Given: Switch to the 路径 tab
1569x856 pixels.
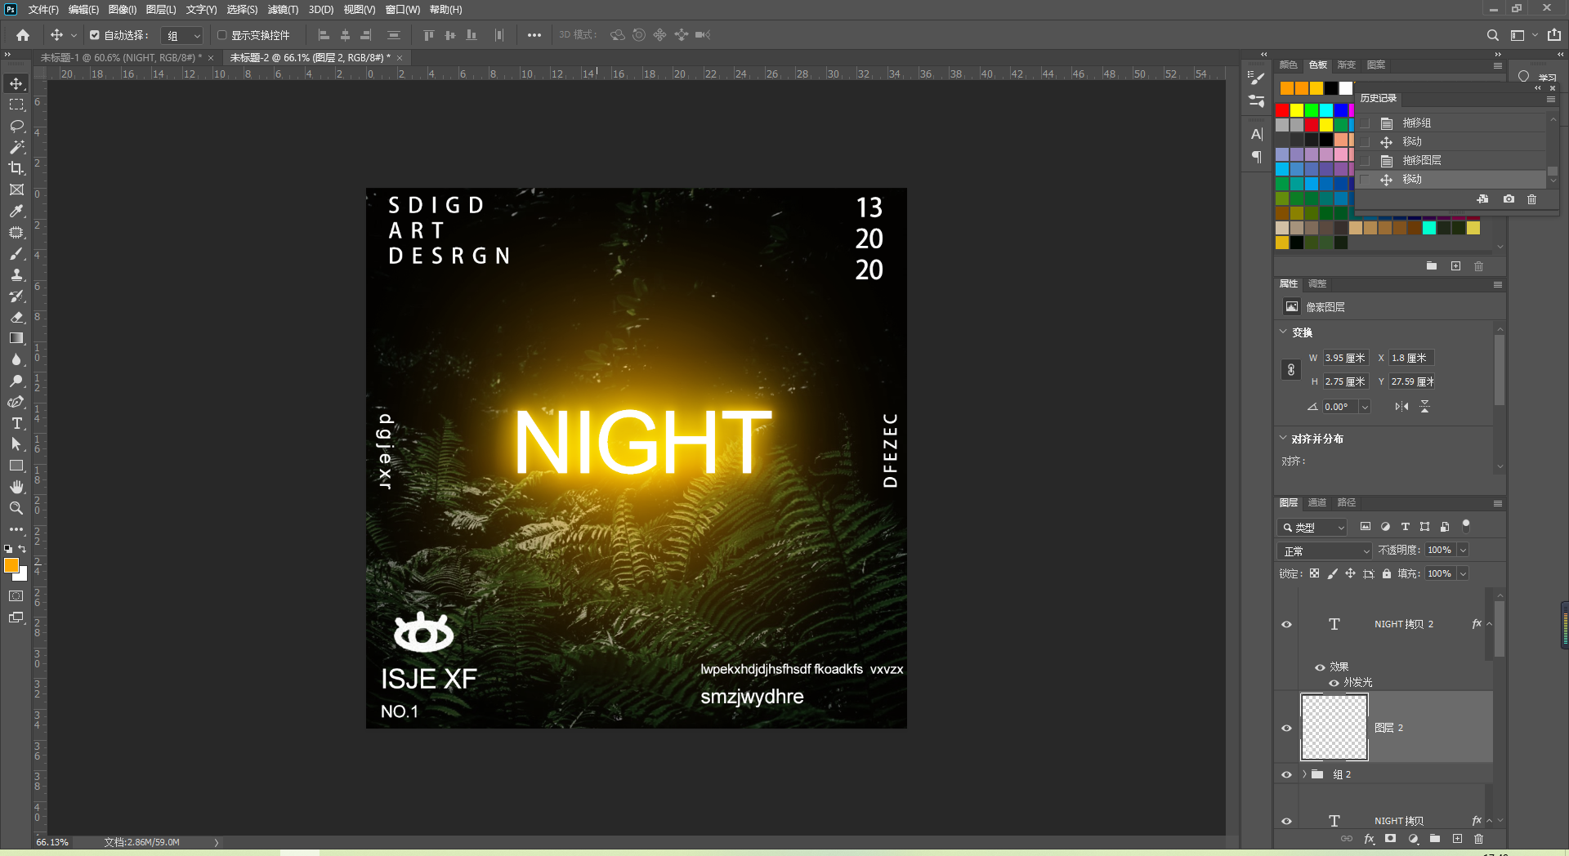Looking at the screenshot, I should 1347,503.
